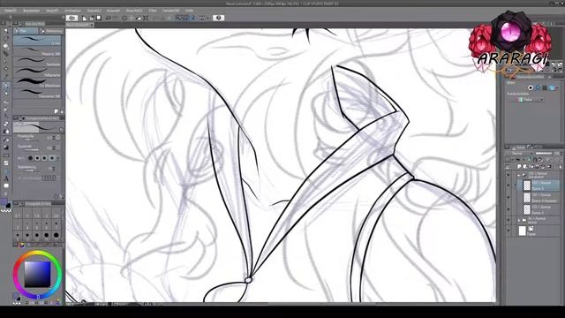
Task: Toggle visibility of the selected Ebene 5 layer
Action: click(x=508, y=185)
